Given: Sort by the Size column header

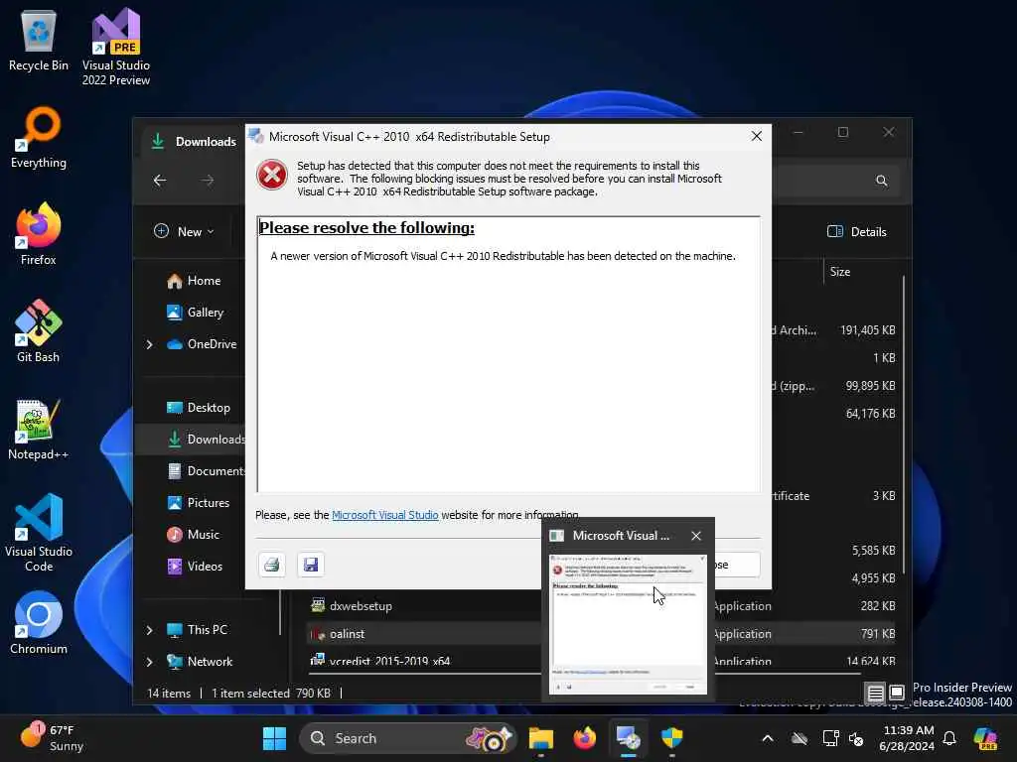Looking at the screenshot, I should point(840,272).
